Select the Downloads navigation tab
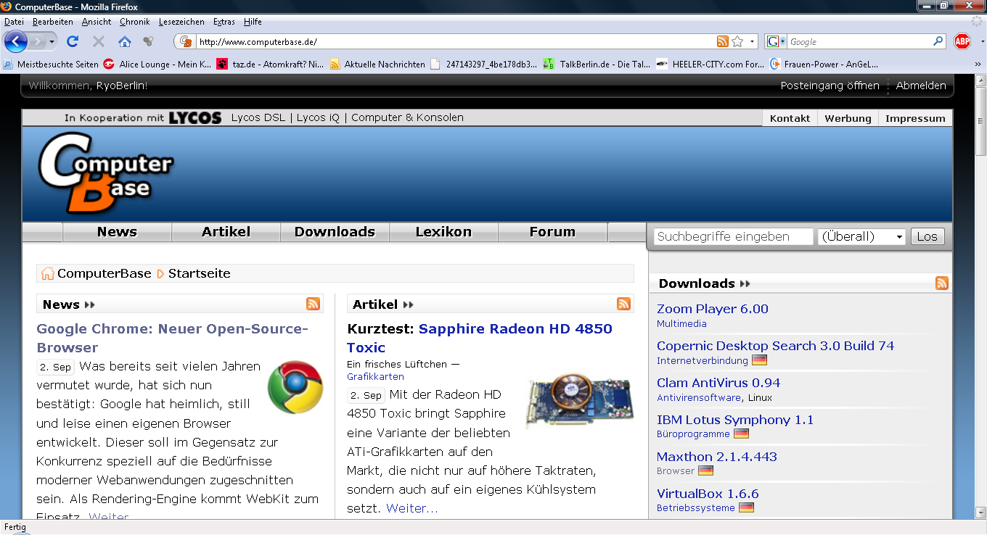 (335, 232)
